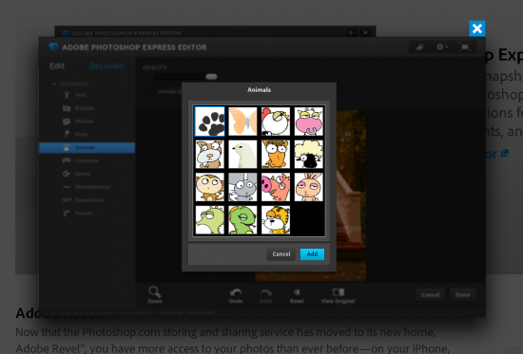
Task: Select the gray mouse sticker
Action: tap(242, 187)
